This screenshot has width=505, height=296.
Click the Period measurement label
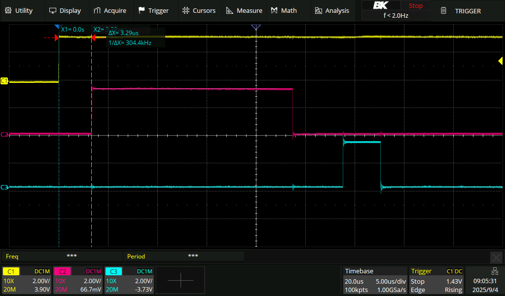(x=136, y=257)
